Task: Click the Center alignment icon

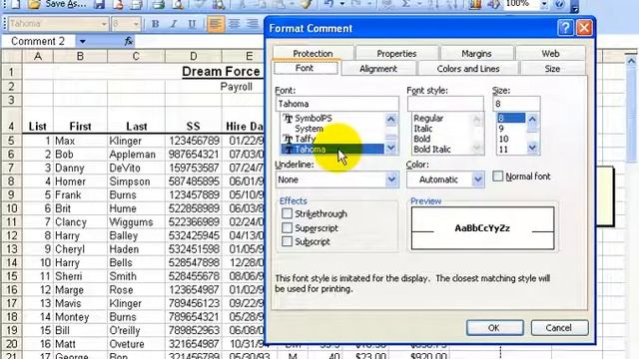Action: tap(234, 24)
